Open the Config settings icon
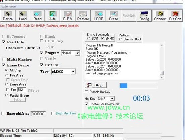Screen dimensions: 185x140 click(144, 15)
